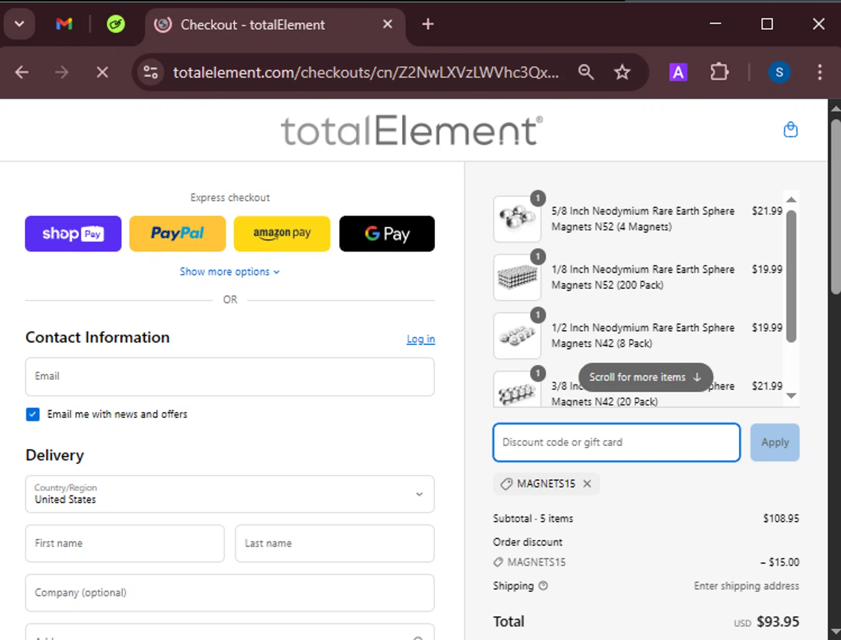Click Scroll for more items button
Screen dimensions: 841x640
point(645,377)
